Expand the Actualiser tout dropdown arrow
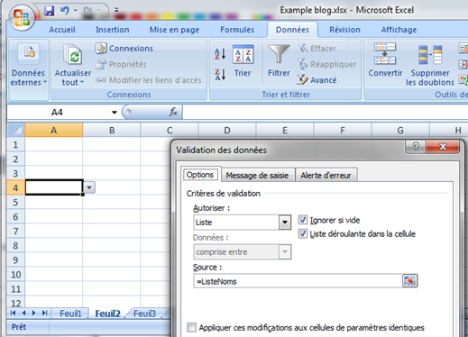Viewport: 468px width, 337px height. pos(82,82)
